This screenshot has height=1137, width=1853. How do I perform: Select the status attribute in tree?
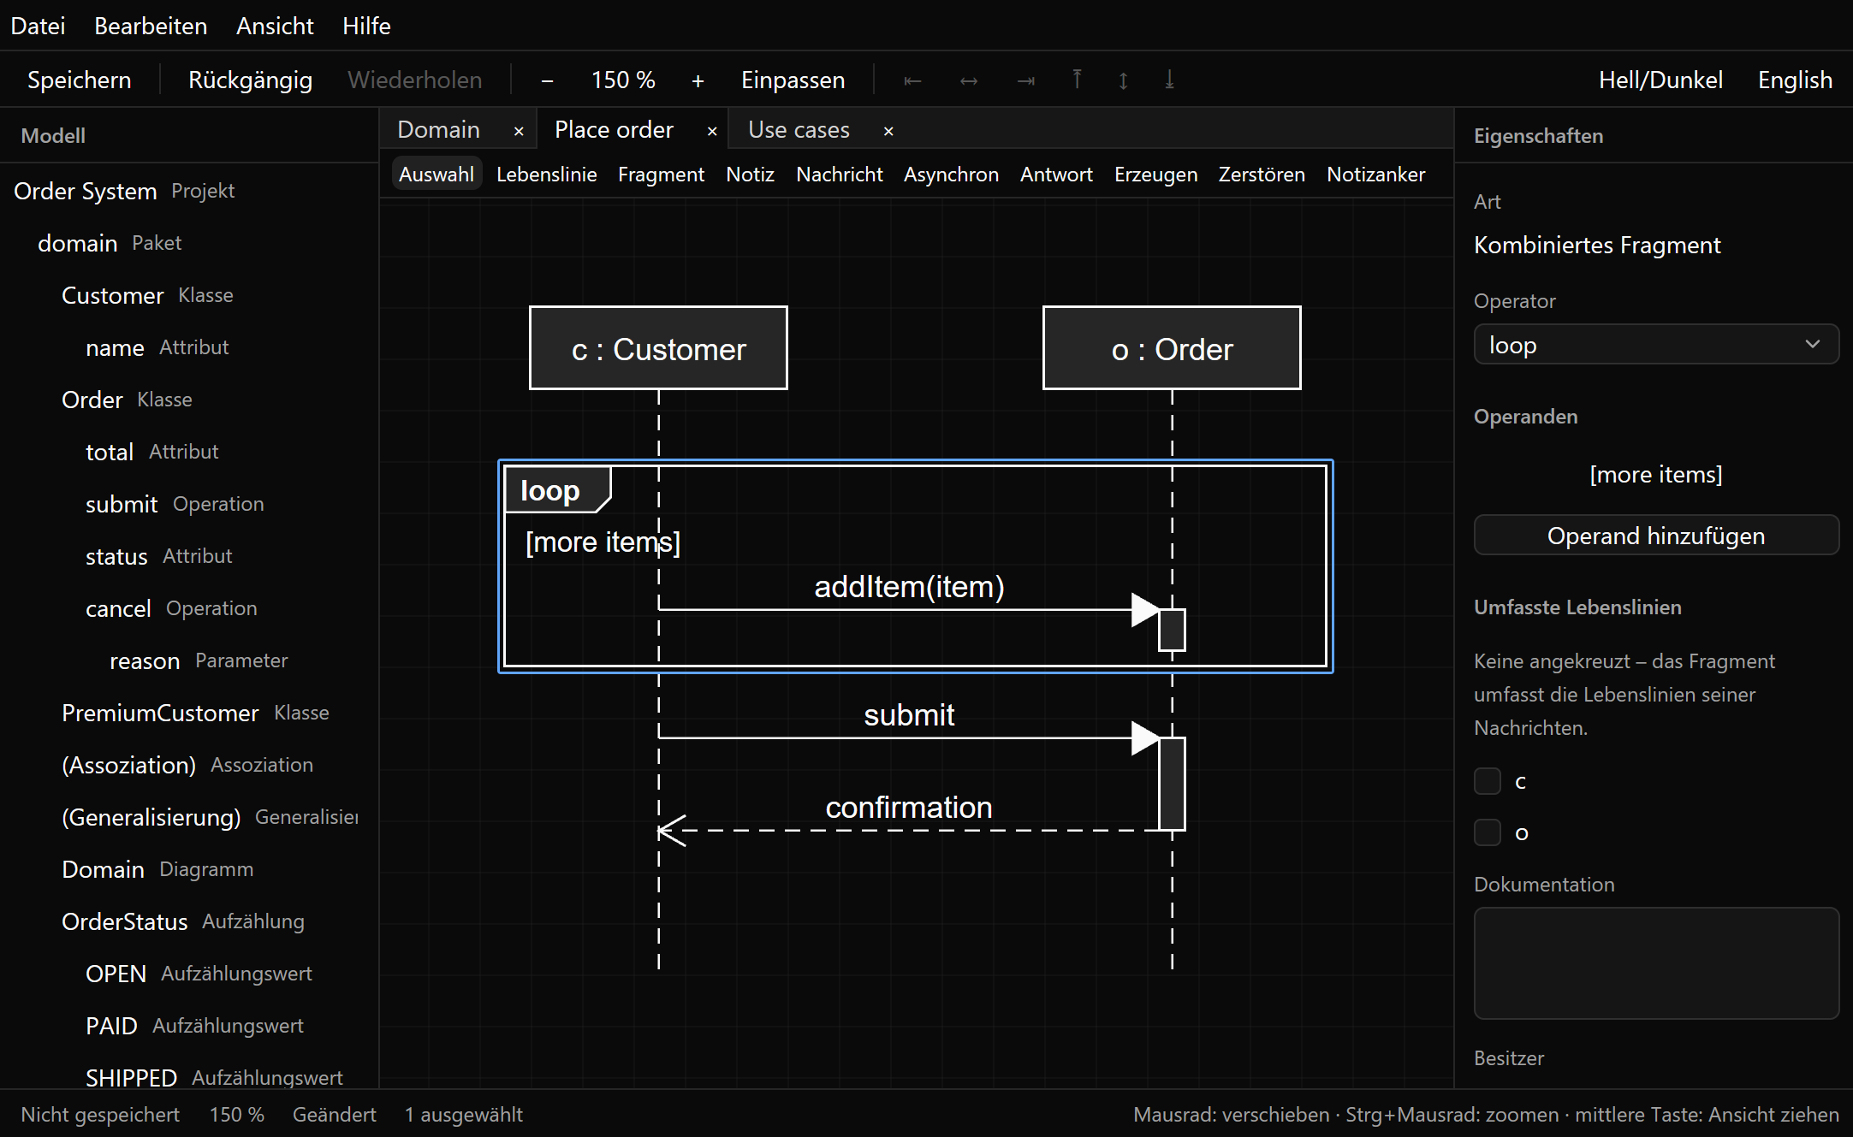(x=189, y=556)
